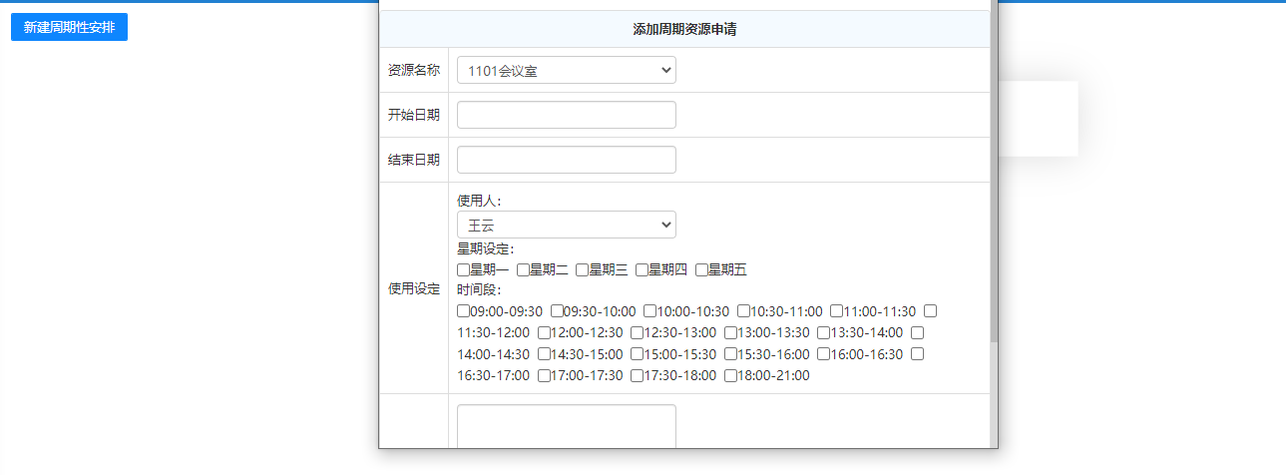Select the 星期四 checkbox
The height and width of the screenshot is (475, 1286).
tap(643, 269)
